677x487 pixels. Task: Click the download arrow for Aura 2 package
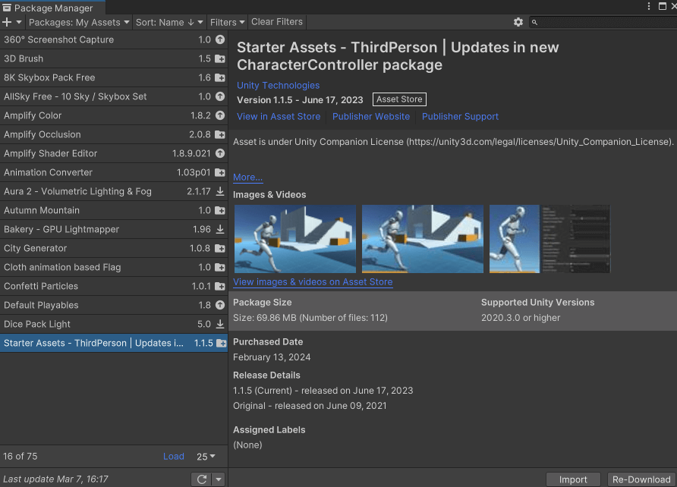(x=220, y=191)
